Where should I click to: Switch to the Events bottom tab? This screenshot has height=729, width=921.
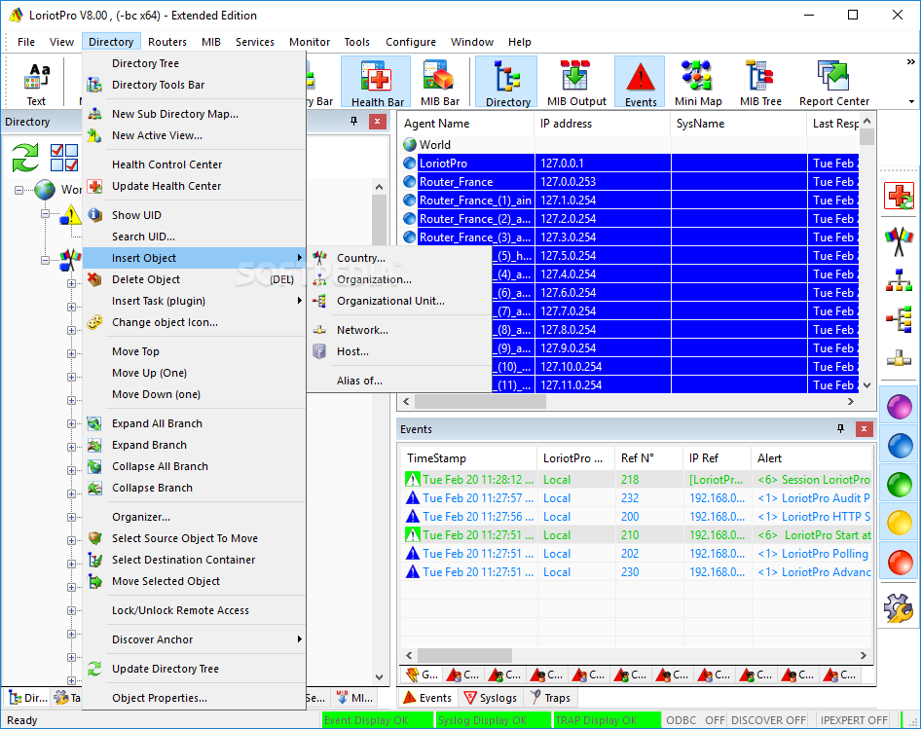coord(428,698)
